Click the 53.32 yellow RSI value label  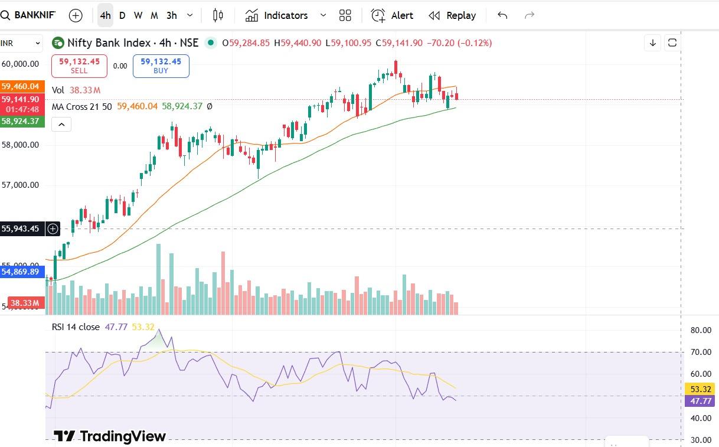[700, 389]
